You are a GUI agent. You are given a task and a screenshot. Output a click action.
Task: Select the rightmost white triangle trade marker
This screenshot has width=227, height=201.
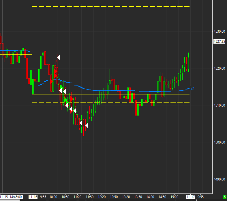tap(87, 126)
